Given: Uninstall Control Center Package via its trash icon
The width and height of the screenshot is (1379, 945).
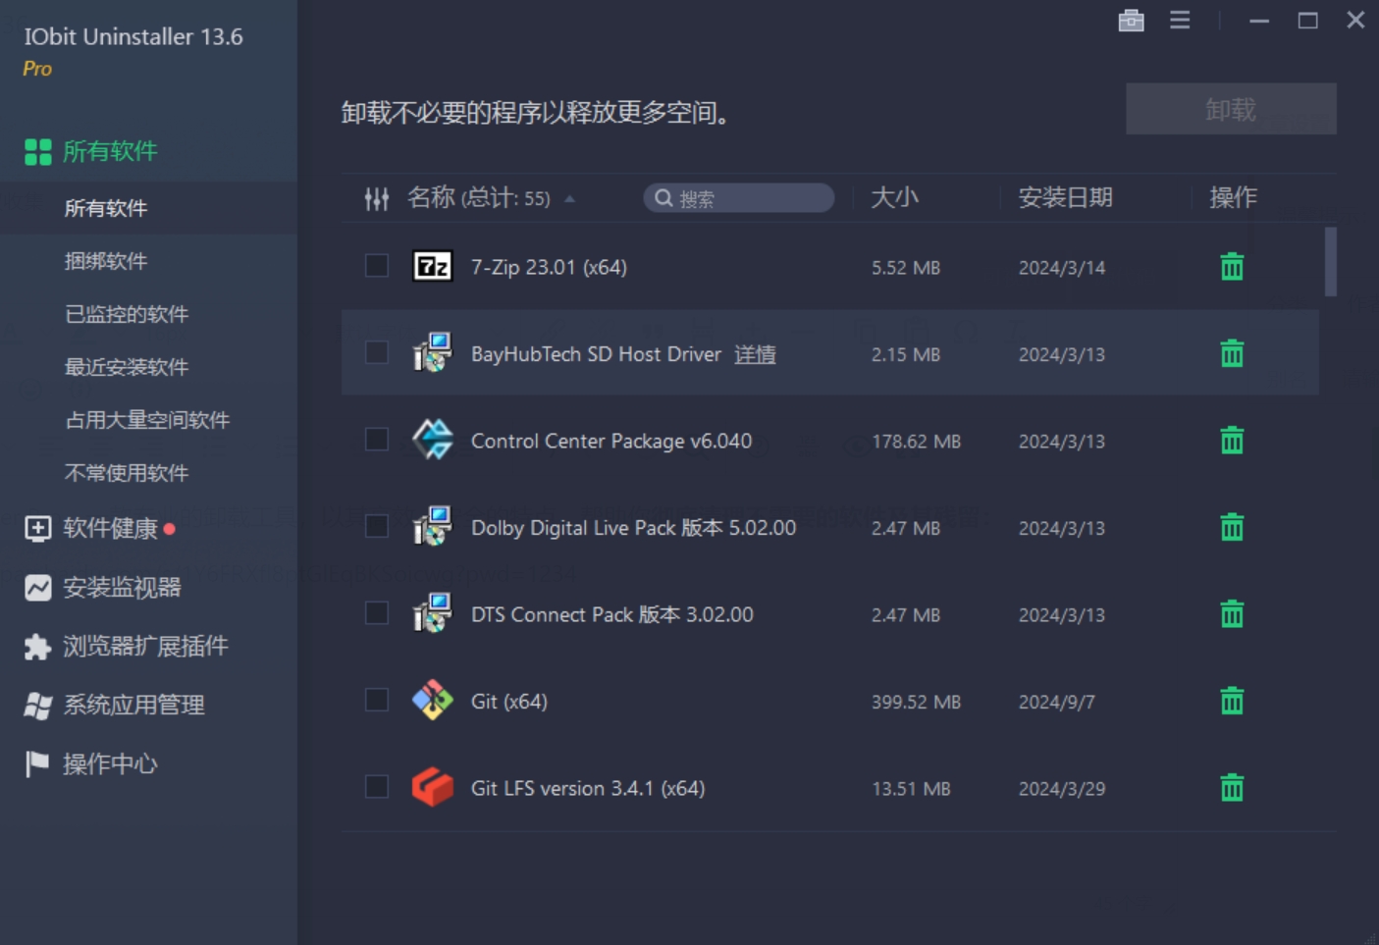Looking at the screenshot, I should 1232,440.
